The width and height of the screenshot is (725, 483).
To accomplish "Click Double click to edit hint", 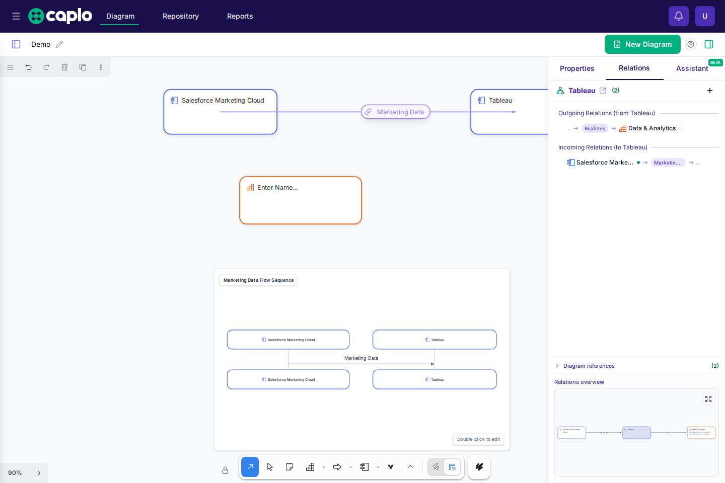I will [x=478, y=439].
